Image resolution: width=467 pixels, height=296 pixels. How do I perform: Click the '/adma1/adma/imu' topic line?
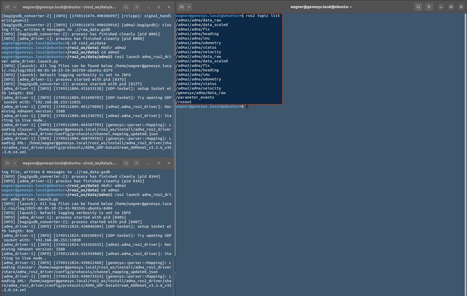(193, 38)
